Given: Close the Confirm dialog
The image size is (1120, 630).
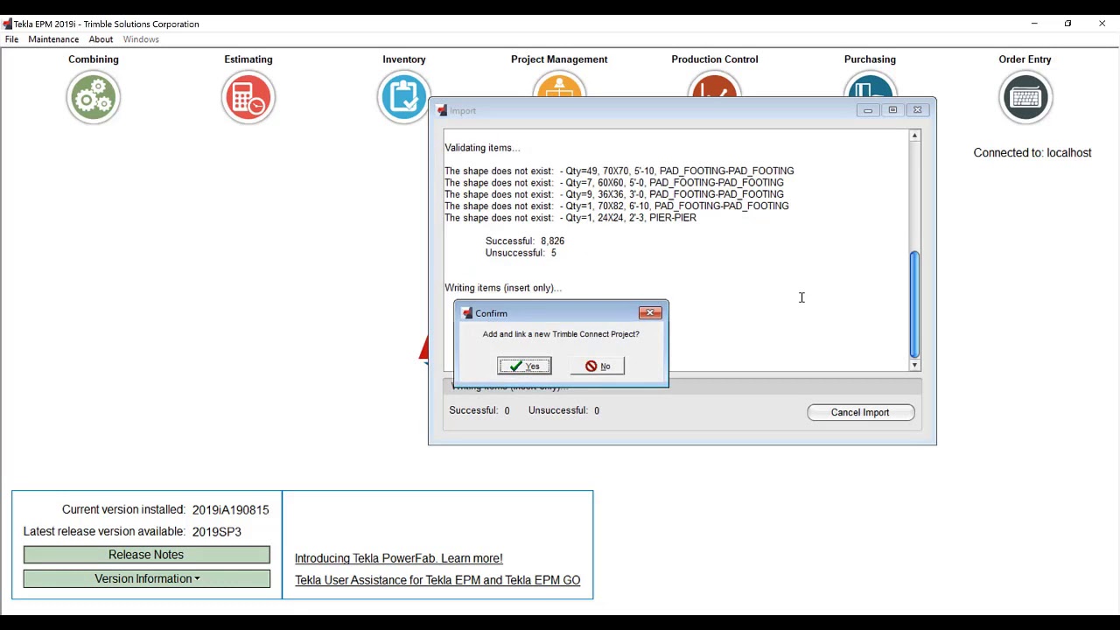Looking at the screenshot, I should pos(650,312).
